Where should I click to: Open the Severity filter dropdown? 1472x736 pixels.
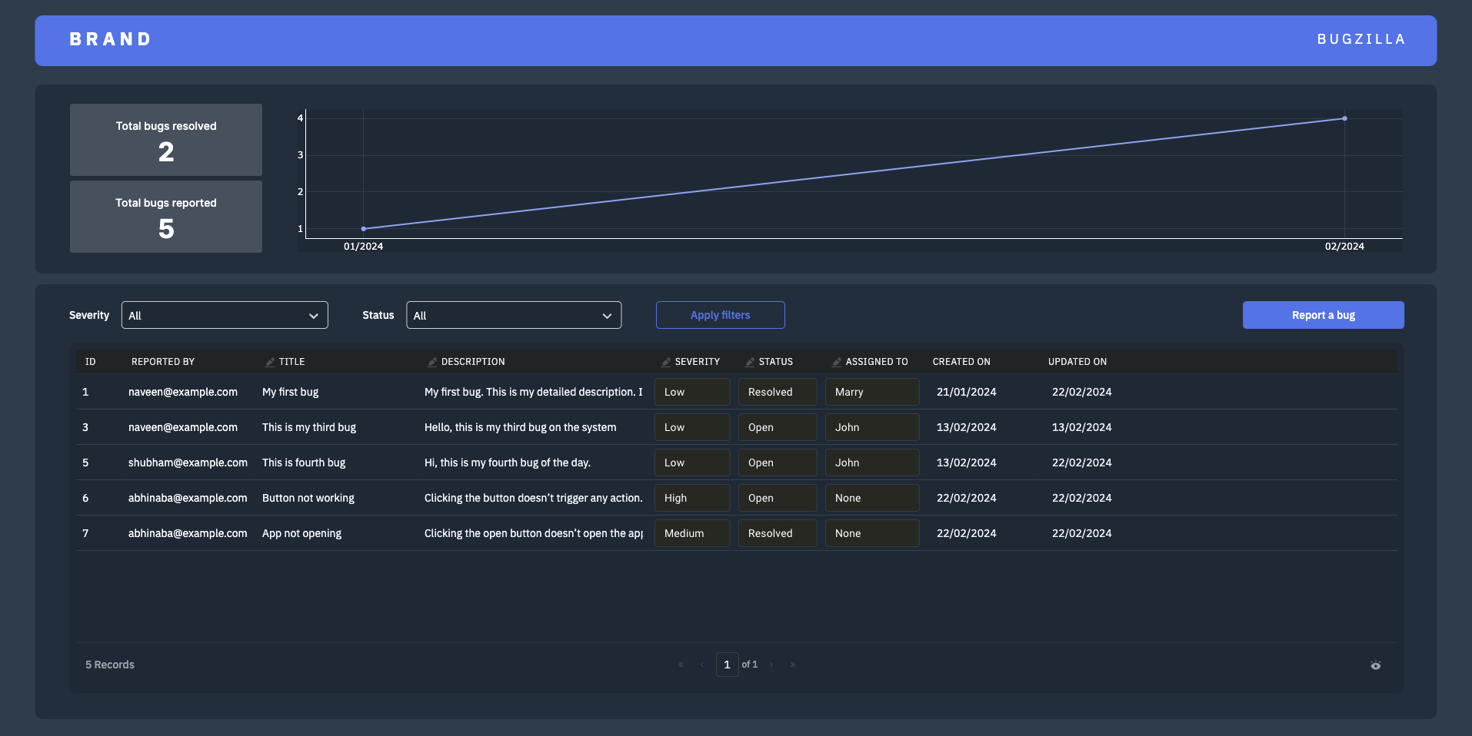click(225, 315)
